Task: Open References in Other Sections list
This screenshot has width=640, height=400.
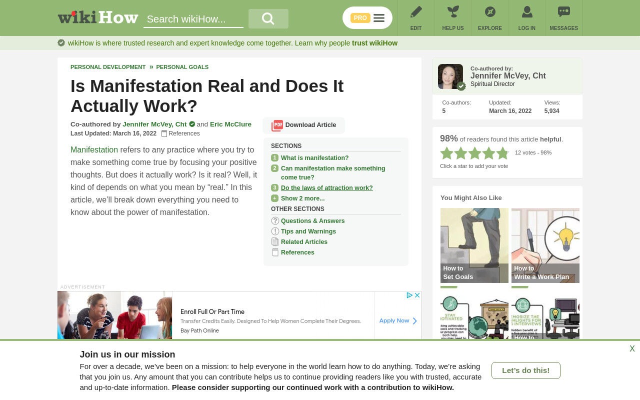Action: click(297, 252)
